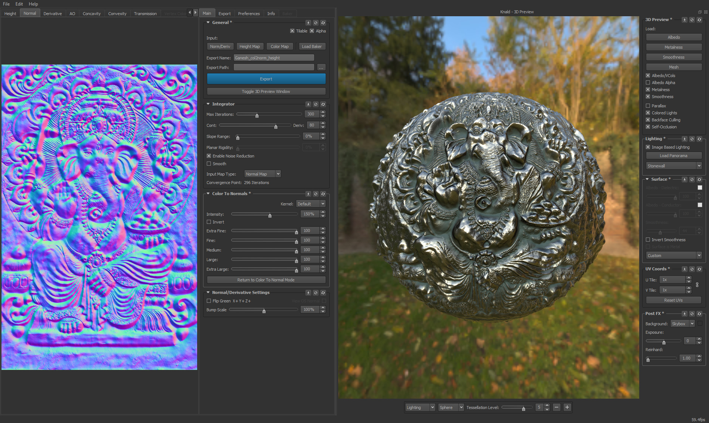This screenshot has width=709, height=423.
Task: Toggle the U/V tile link chain icon
Action: (697, 285)
